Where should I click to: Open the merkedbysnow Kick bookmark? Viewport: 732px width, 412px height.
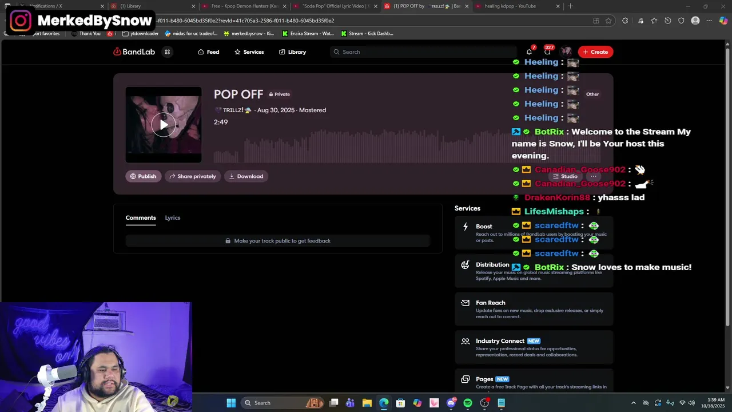(x=249, y=34)
